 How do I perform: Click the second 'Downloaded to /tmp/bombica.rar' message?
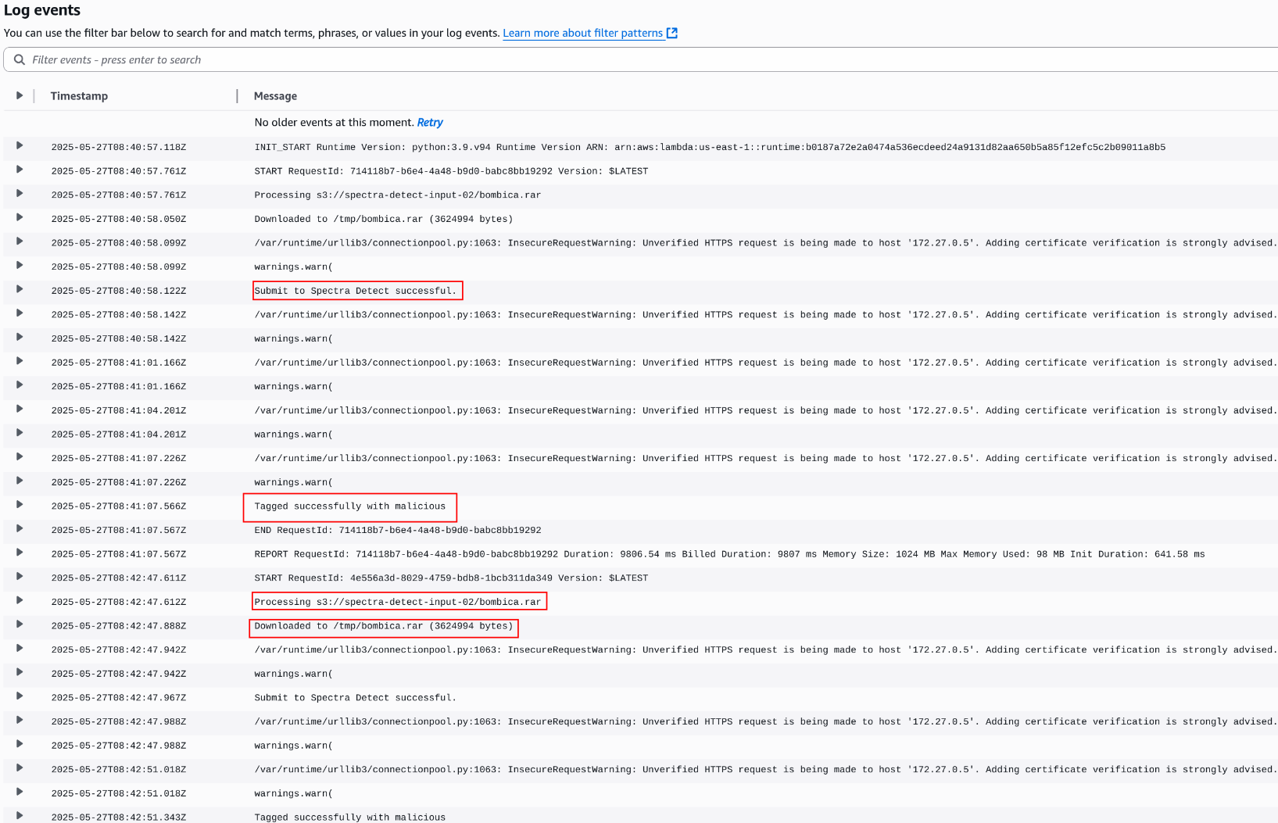384,626
